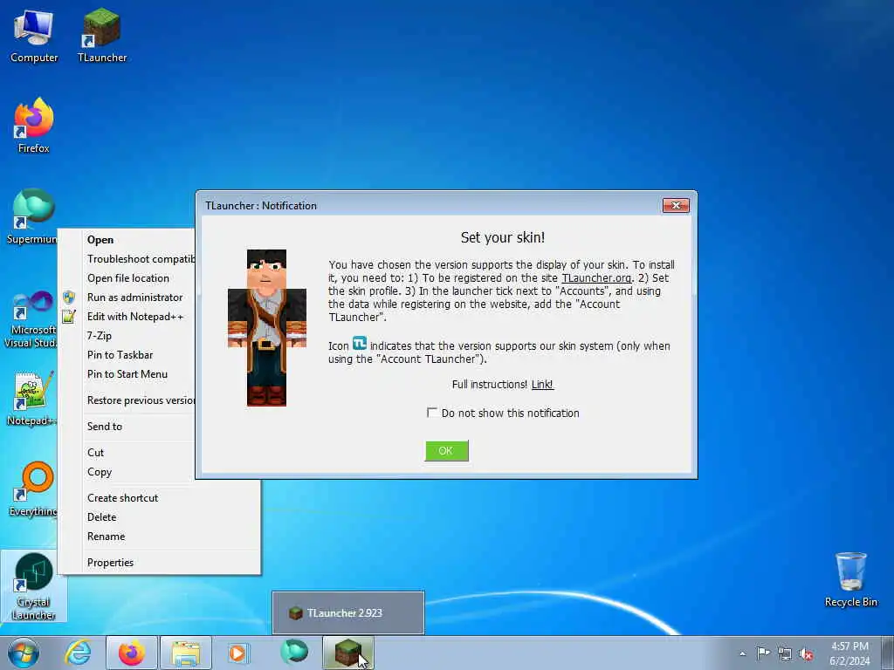Open the Recycle Bin icon
The image size is (894, 670).
pyautogui.click(x=850, y=579)
